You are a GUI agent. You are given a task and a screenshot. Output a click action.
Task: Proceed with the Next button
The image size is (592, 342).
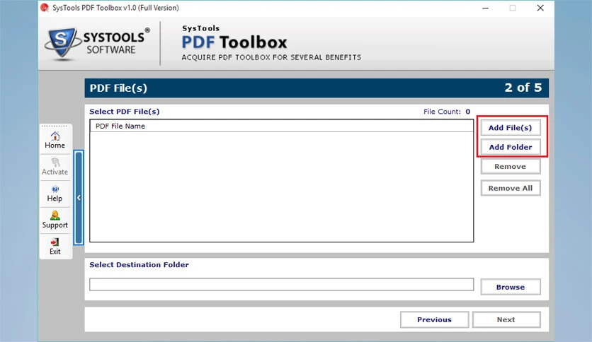[x=506, y=319]
